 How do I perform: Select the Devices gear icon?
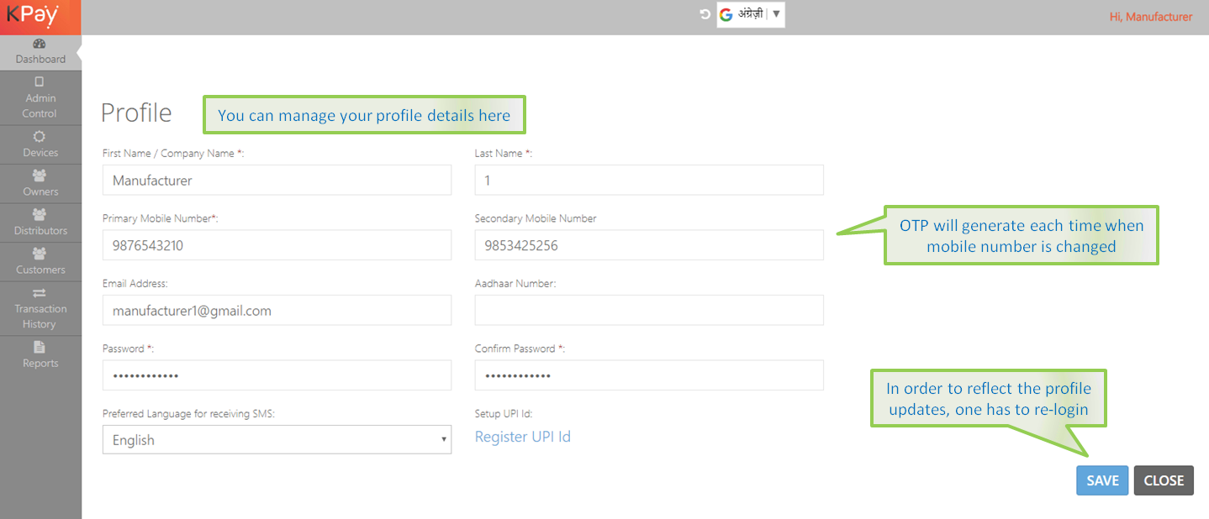pyautogui.click(x=40, y=137)
